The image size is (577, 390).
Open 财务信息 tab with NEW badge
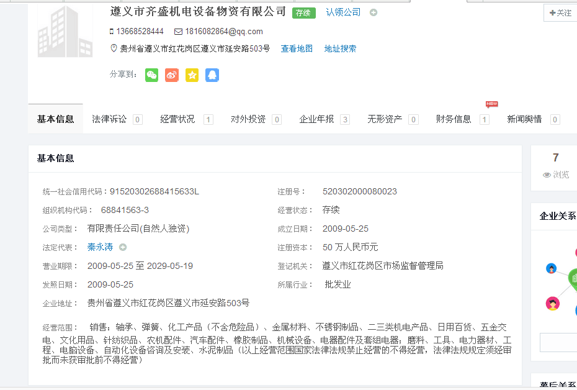click(454, 119)
